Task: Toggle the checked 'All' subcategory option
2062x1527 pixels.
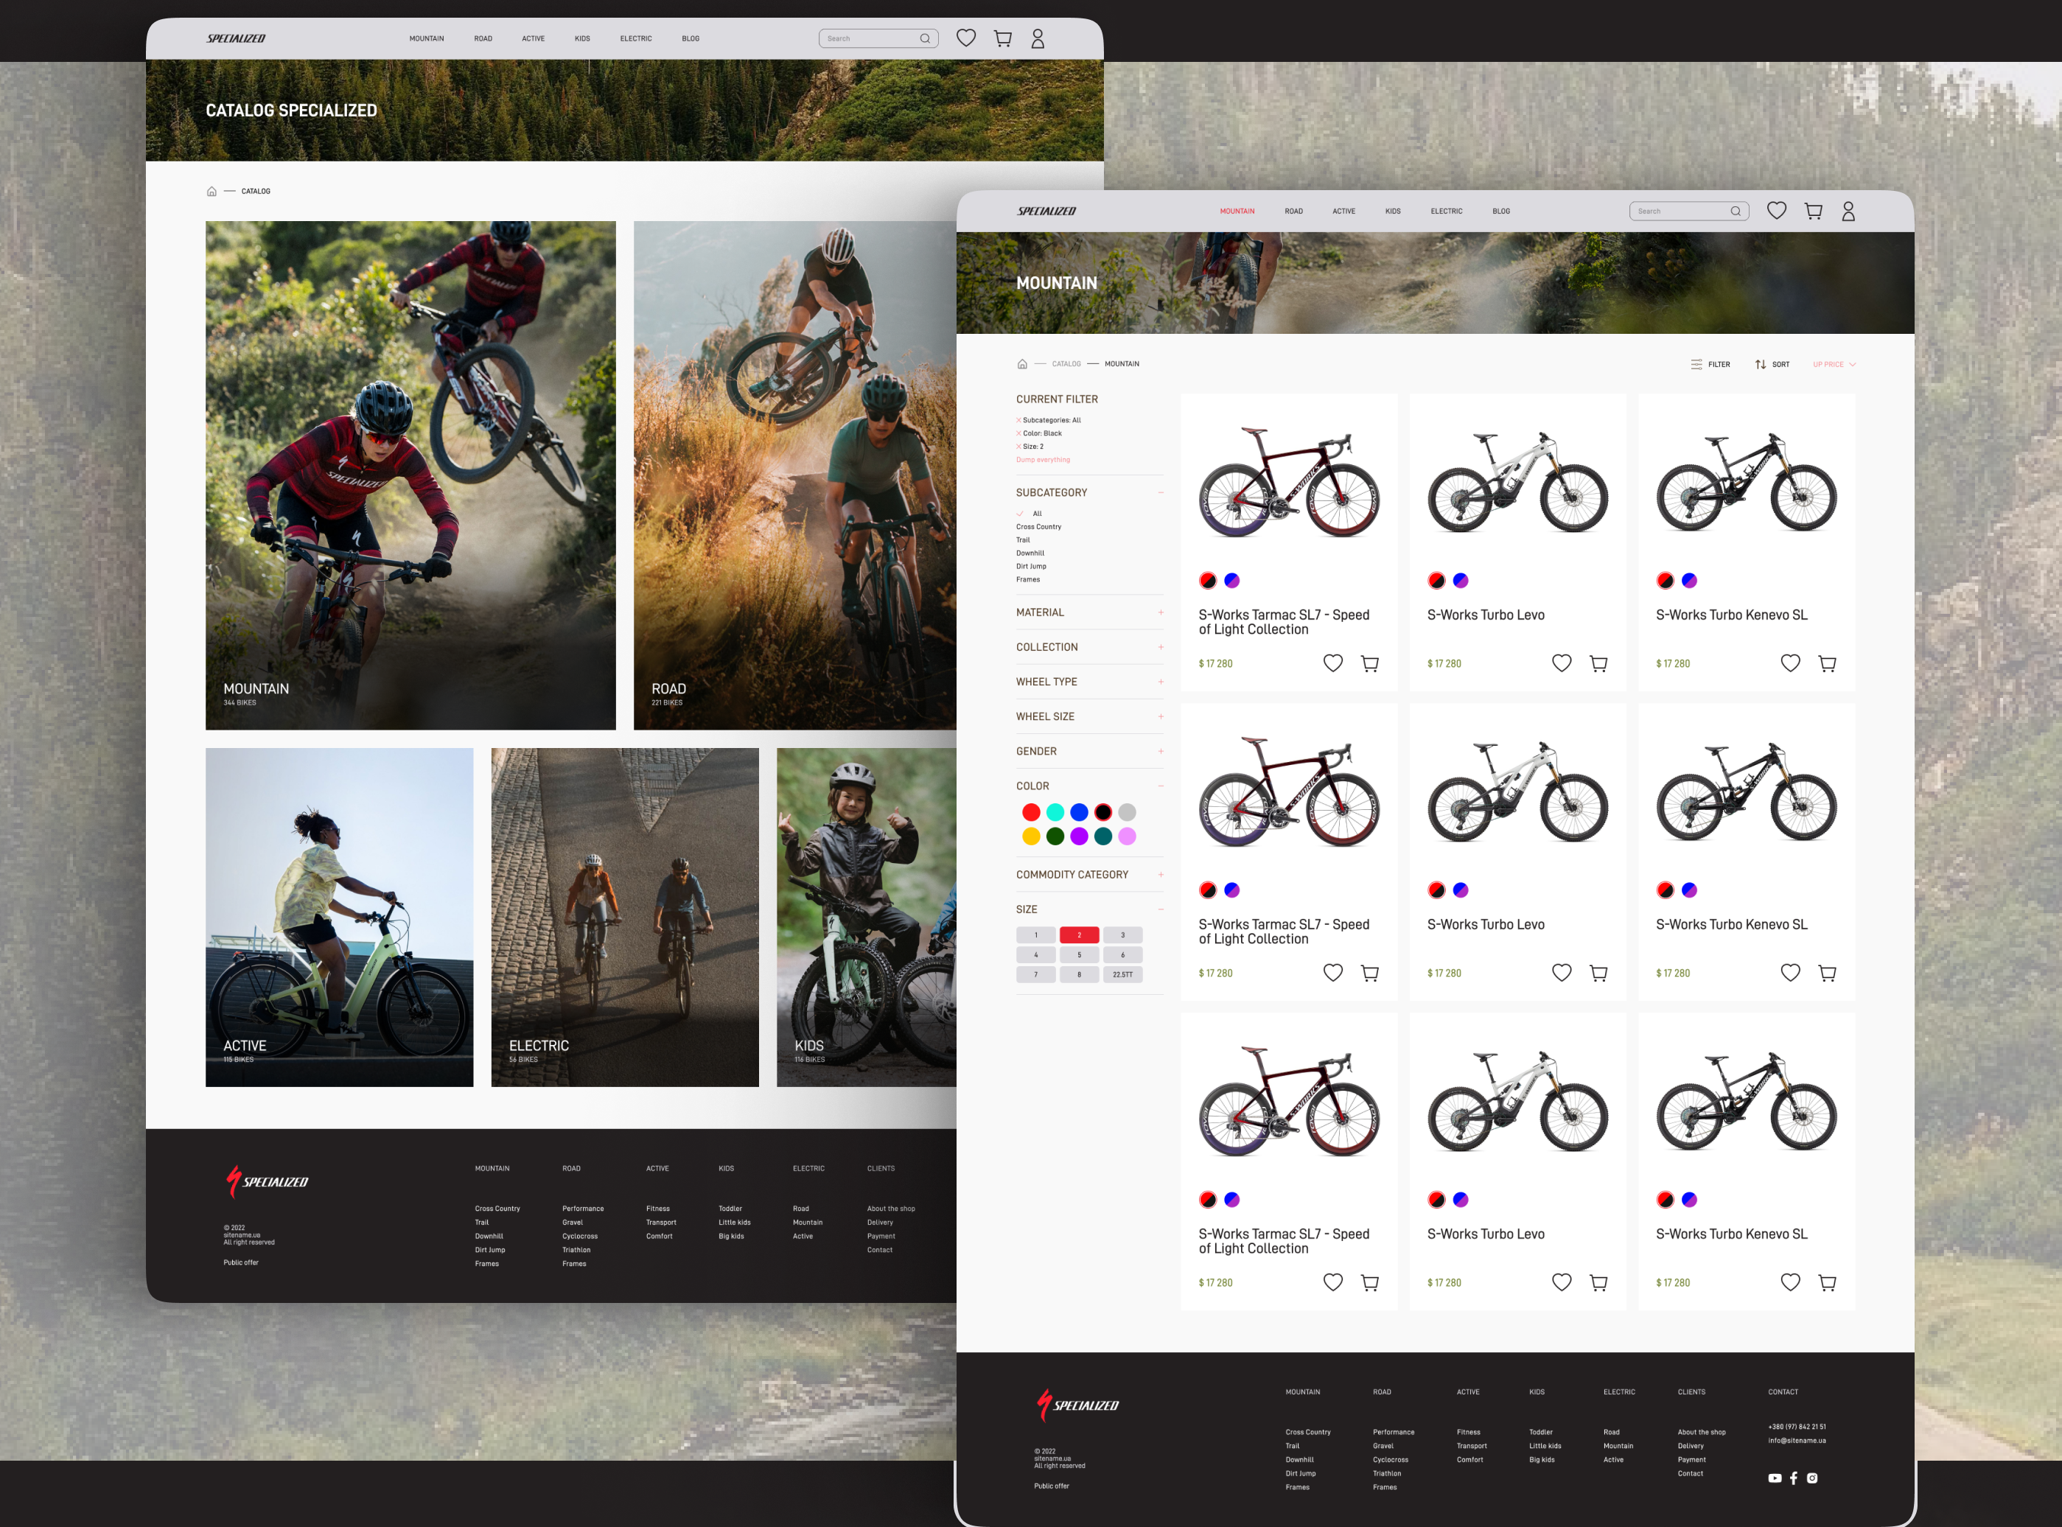Action: click(x=1029, y=514)
